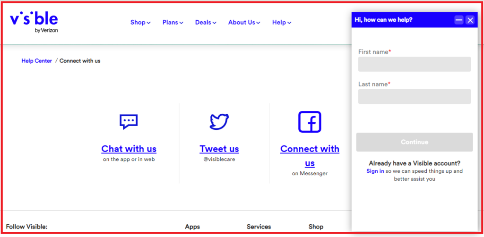Open the Shop dropdown menu

point(140,23)
